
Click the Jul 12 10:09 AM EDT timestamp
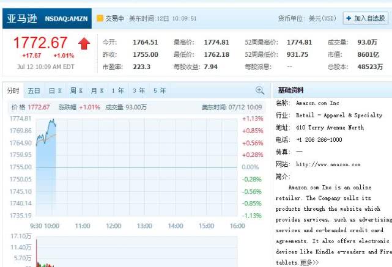click(x=46, y=67)
